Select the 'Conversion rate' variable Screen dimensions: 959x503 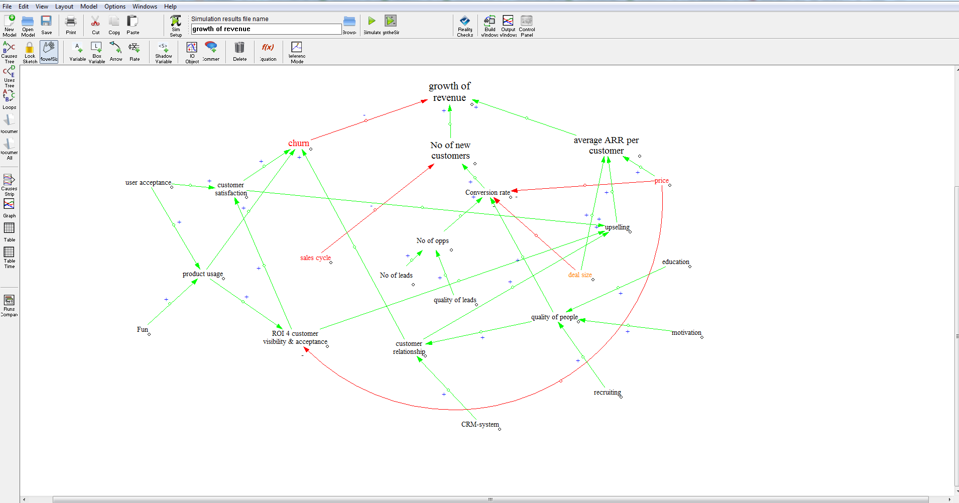[488, 192]
